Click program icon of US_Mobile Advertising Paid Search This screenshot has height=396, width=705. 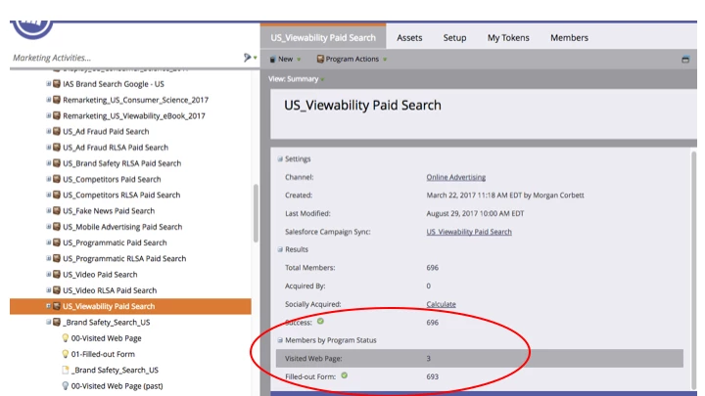[x=57, y=226]
